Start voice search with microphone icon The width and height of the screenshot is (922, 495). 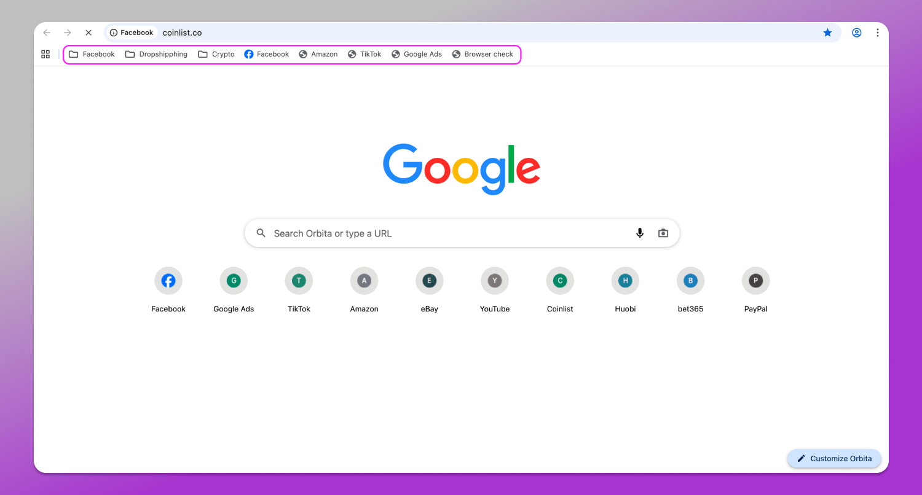(640, 233)
